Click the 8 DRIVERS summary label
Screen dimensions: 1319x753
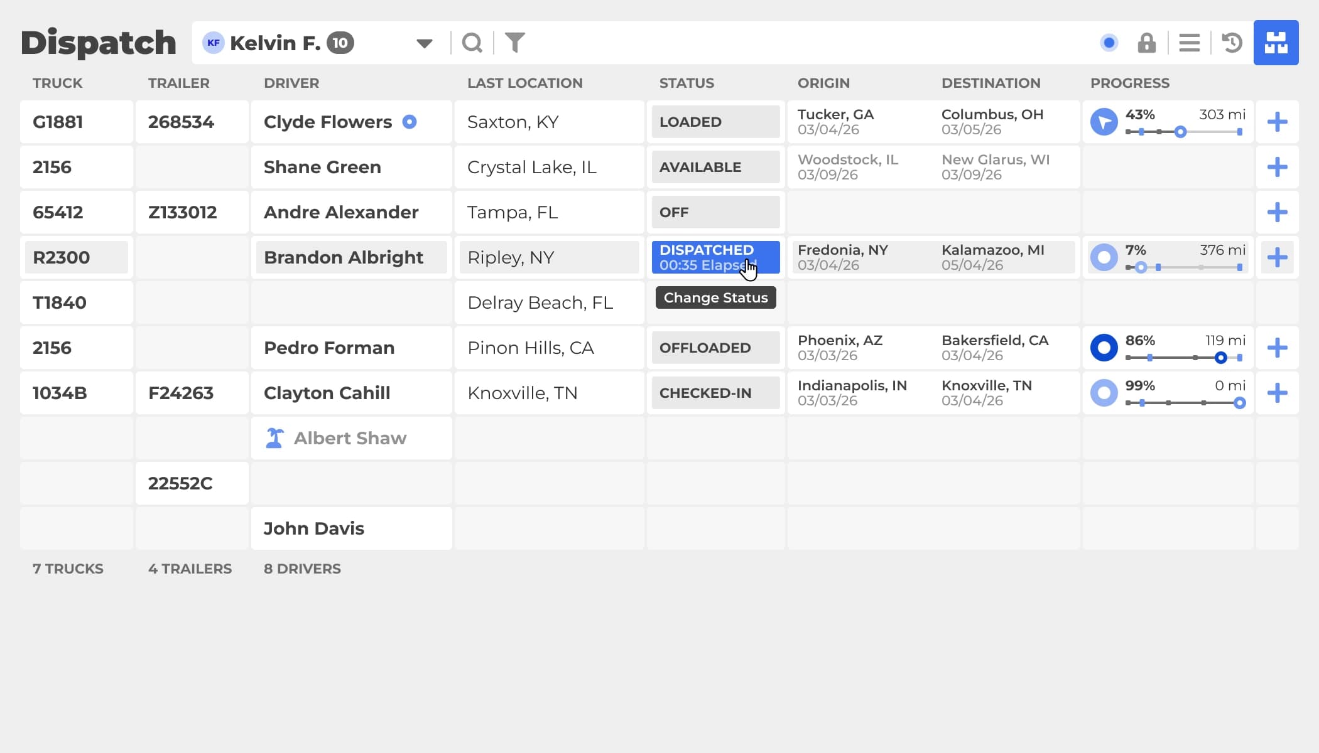point(302,569)
